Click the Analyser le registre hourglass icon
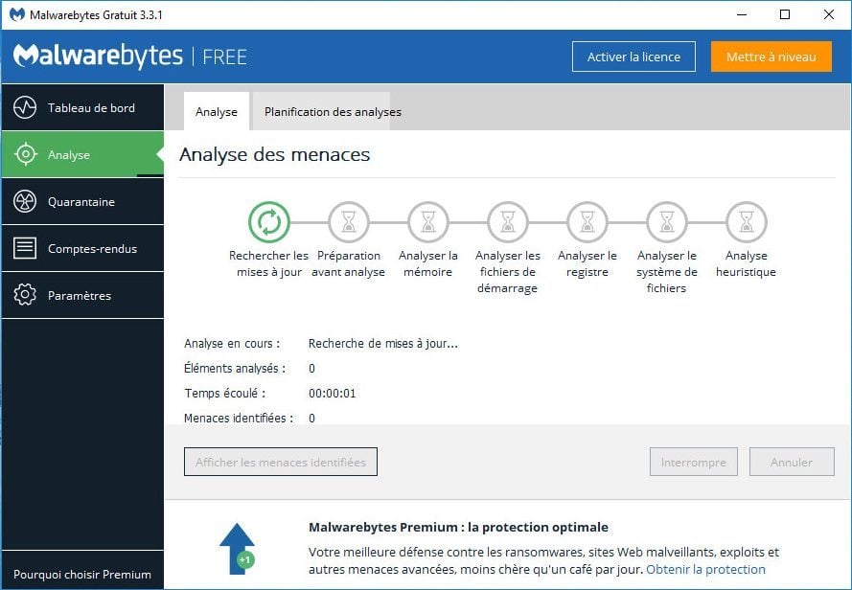The width and height of the screenshot is (852, 590). (587, 222)
